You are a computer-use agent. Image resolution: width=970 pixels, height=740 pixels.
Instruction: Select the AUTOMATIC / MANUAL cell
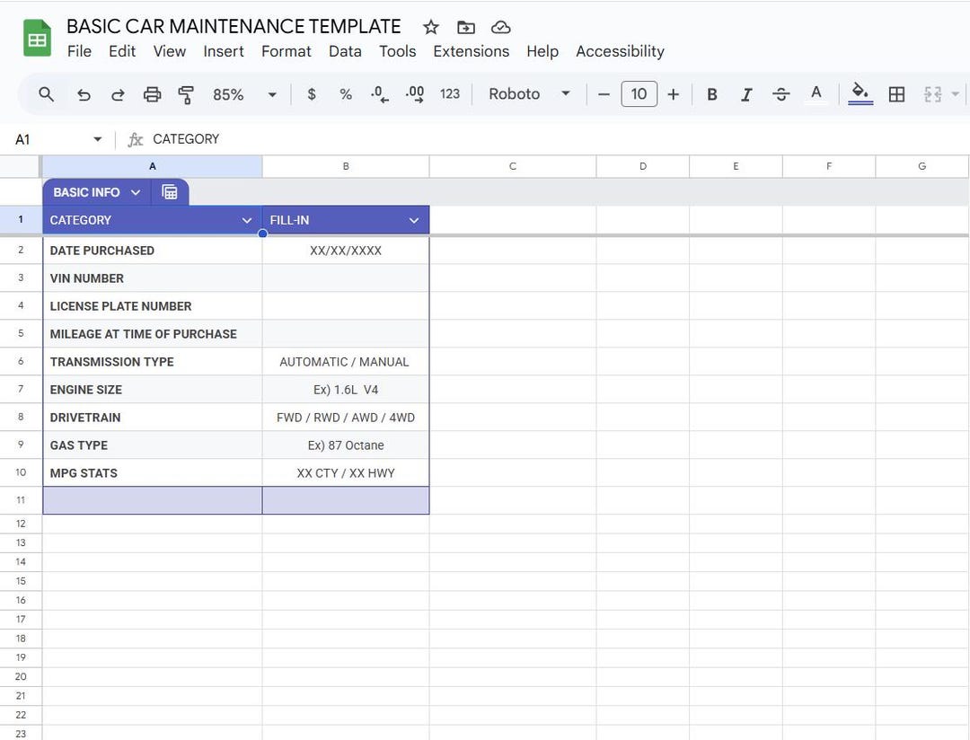click(x=346, y=362)
